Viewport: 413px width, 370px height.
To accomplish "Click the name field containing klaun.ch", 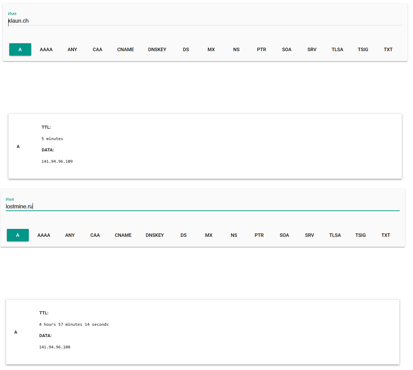I will pos(205,21).
